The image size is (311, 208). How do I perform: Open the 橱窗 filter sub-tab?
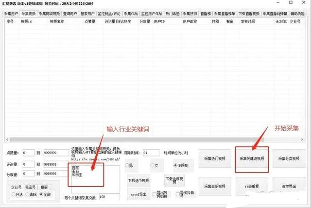tap(44, 187)
